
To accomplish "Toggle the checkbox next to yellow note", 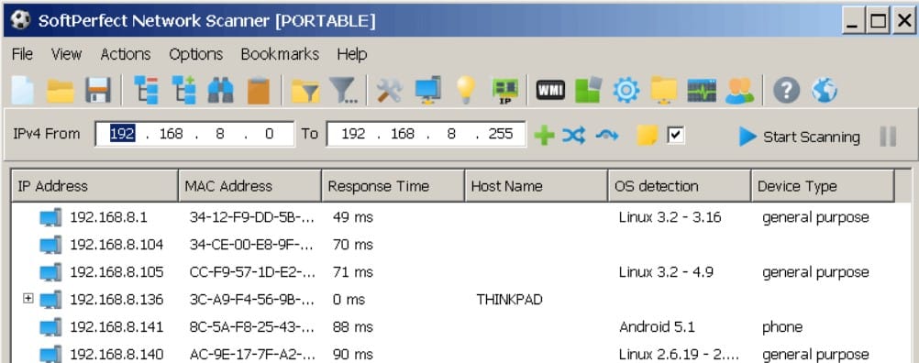I will coord(676,136).
